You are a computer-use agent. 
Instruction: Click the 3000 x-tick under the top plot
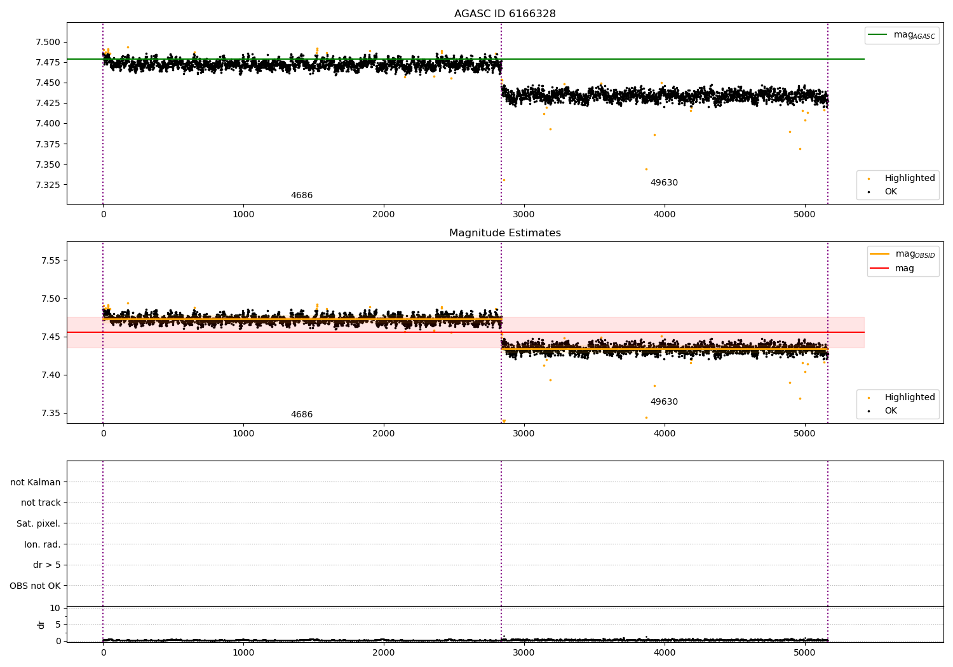[524, 215]
